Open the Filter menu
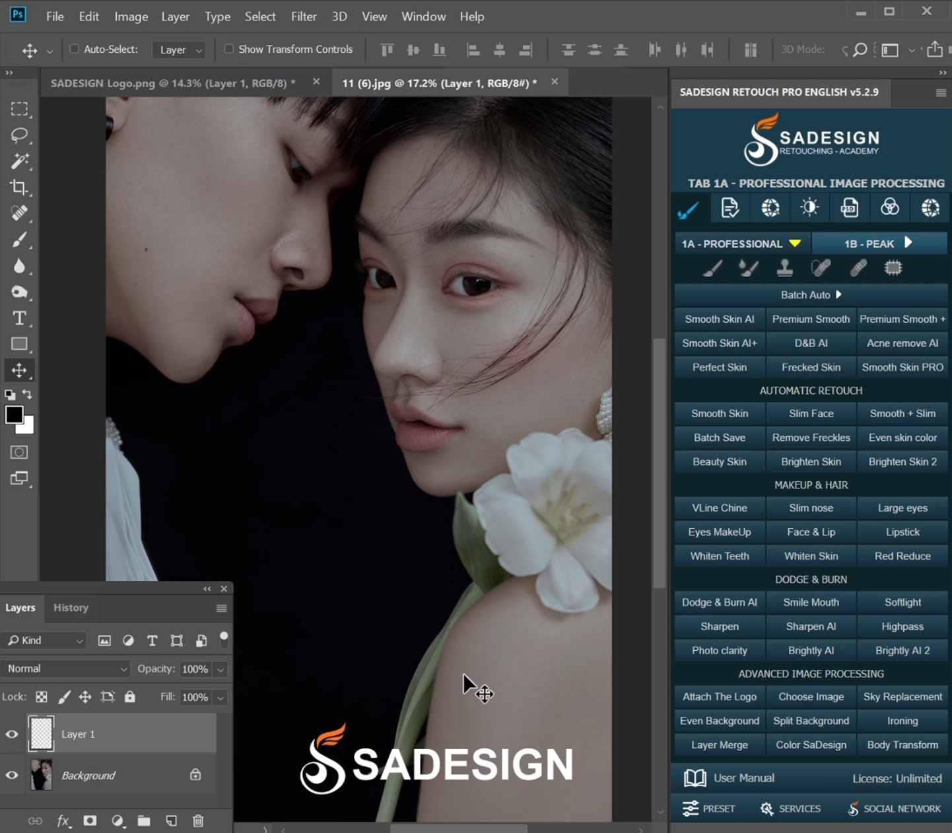Viewport: 952px width, 833px height. (x=304, y=17)
